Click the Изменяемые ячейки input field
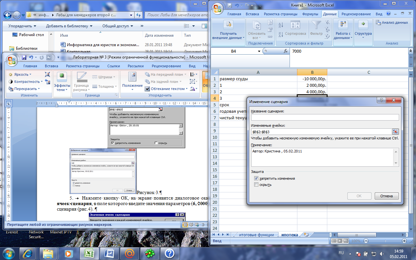Image resolution: width=416 pixels, height=260 pixels. [321, 132]
